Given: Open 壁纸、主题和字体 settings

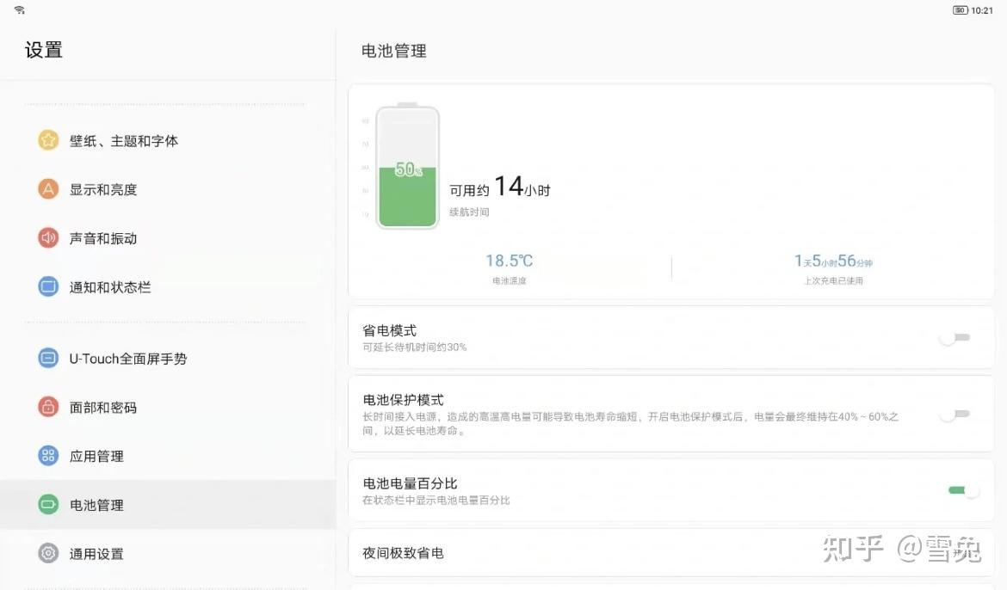Looking at the screenshot, I should pos(168,140).
